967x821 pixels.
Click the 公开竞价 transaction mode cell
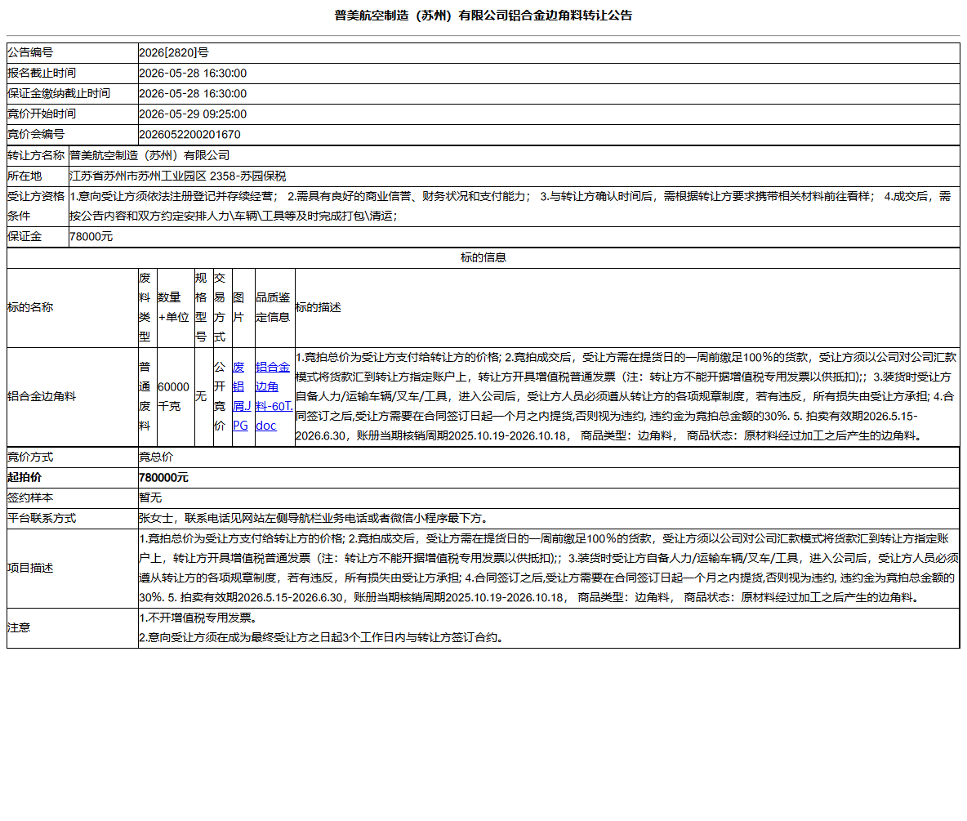pyautogui.click(x=223, y=397)
